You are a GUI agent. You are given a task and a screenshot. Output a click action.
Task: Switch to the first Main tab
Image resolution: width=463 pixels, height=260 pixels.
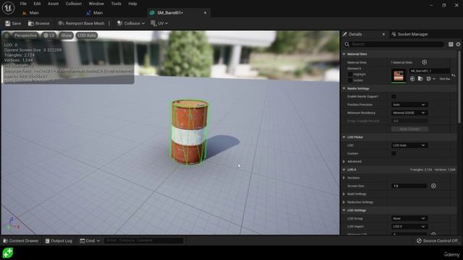(30, 13)
